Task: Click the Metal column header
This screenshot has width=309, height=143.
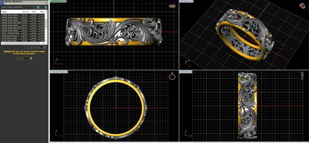Action: [11, 12]
